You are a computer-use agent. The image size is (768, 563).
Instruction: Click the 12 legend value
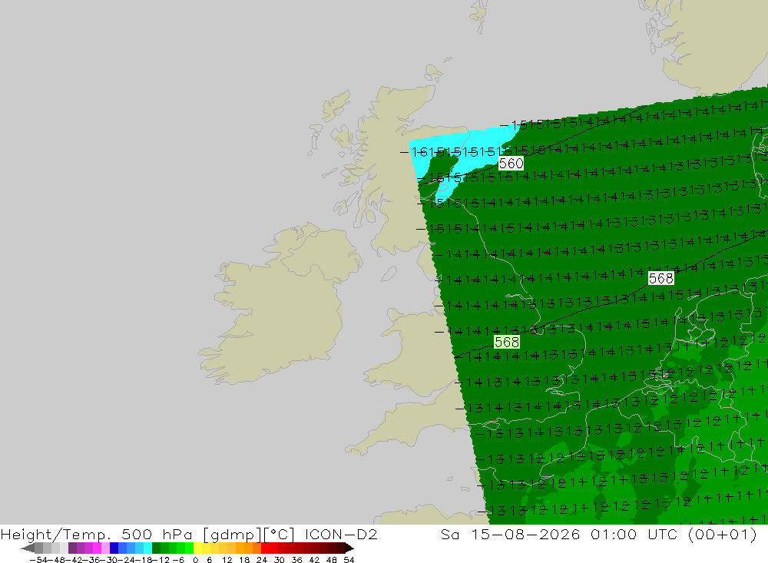click(227, 560)
